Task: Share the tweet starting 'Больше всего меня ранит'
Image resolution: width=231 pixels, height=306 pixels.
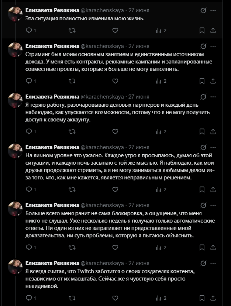Action: click(x=213, y=247)
